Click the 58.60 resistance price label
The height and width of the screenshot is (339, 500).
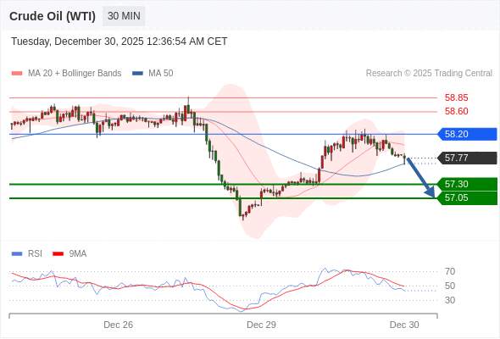click(x=456, y=111)
